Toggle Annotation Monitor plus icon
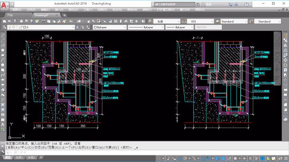Image resolution: width=289 pixels, height=162 pixels. click(x=244, y=158)
